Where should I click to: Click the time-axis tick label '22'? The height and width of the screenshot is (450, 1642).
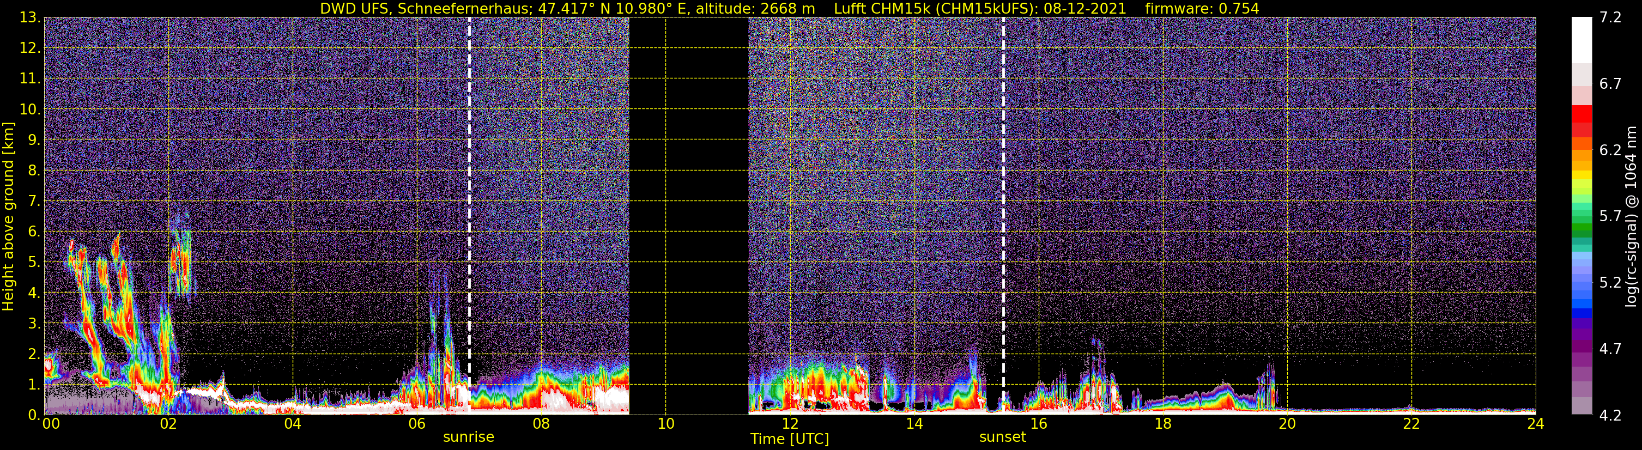(x=1411, y=424)
